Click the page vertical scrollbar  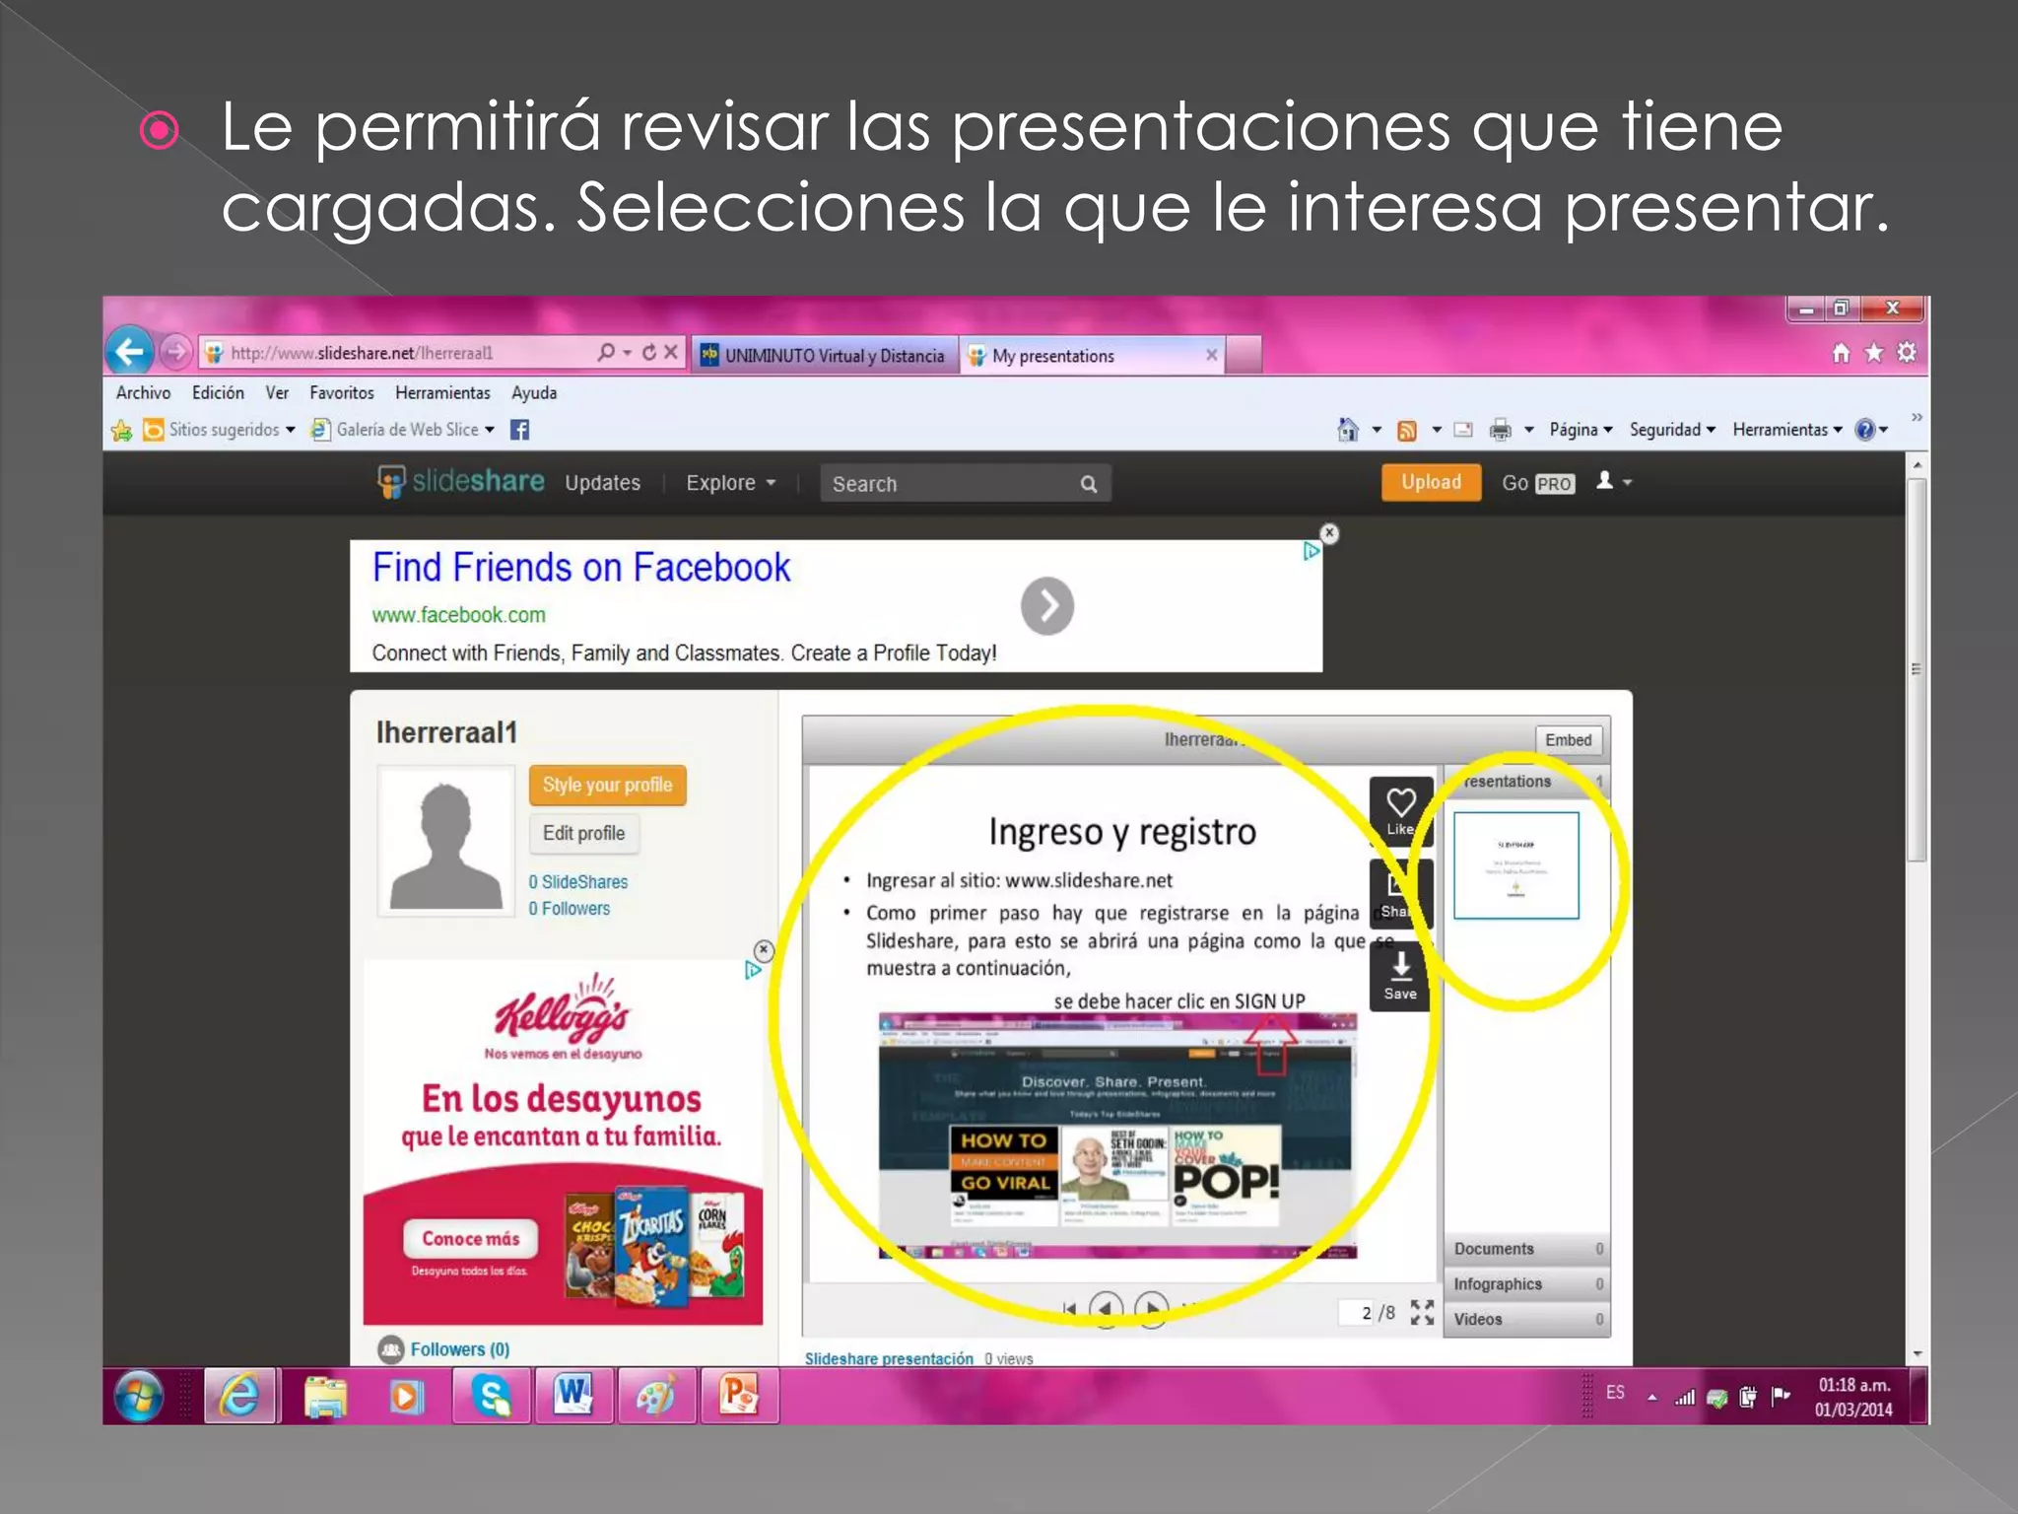[1917, 670]
